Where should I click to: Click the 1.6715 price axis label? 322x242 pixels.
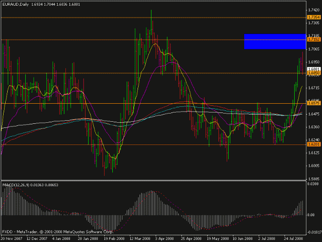tap(314, 88)
